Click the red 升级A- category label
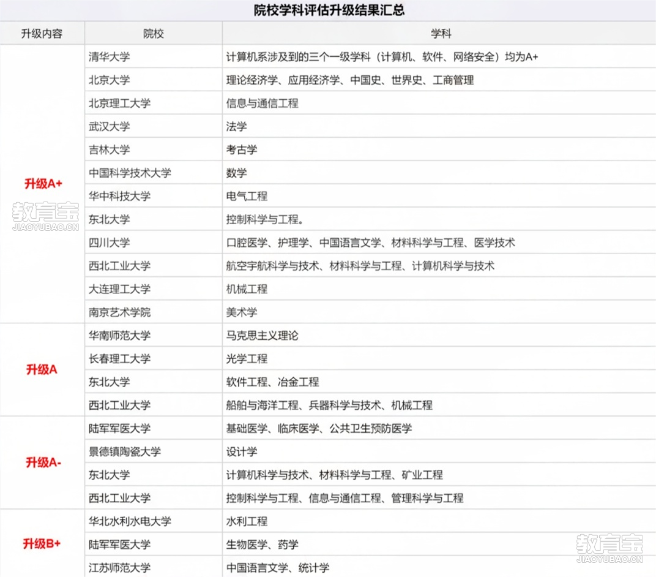 pos(43,462)
